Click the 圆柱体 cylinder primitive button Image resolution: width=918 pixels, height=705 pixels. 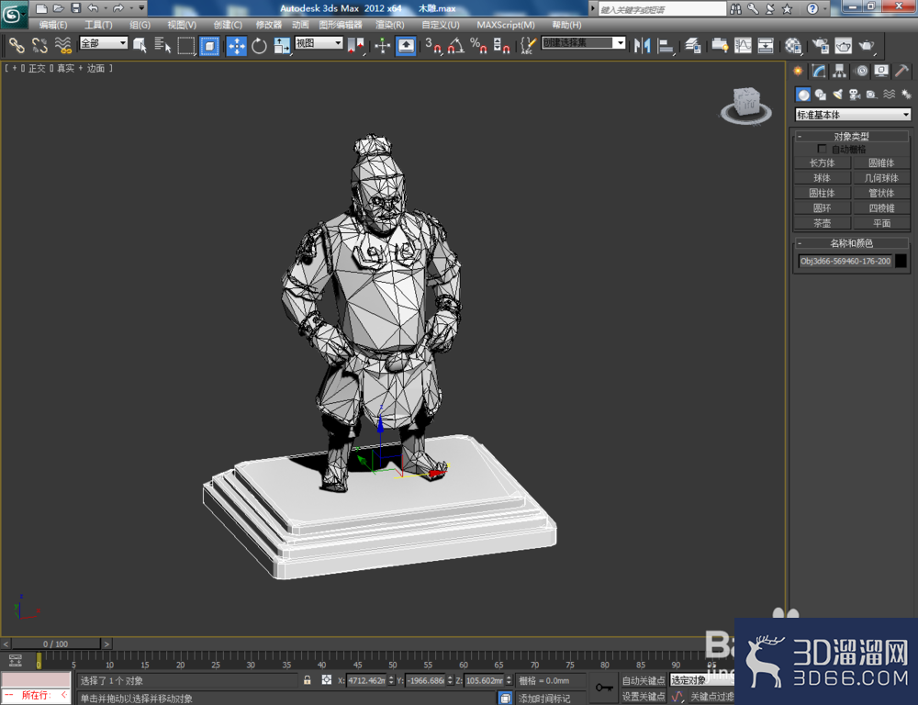(822, 193)
